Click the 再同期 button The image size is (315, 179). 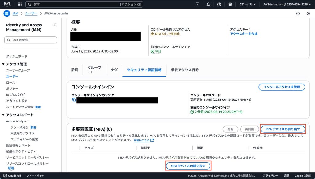[x=249, y=129]
